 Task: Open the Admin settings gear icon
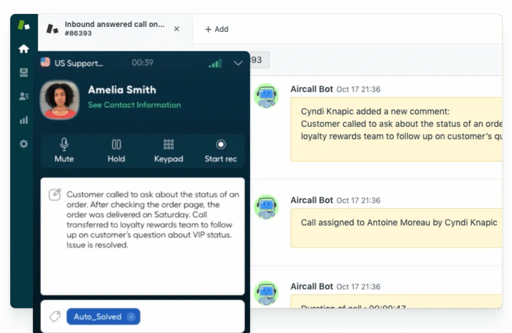pos(23,144)
